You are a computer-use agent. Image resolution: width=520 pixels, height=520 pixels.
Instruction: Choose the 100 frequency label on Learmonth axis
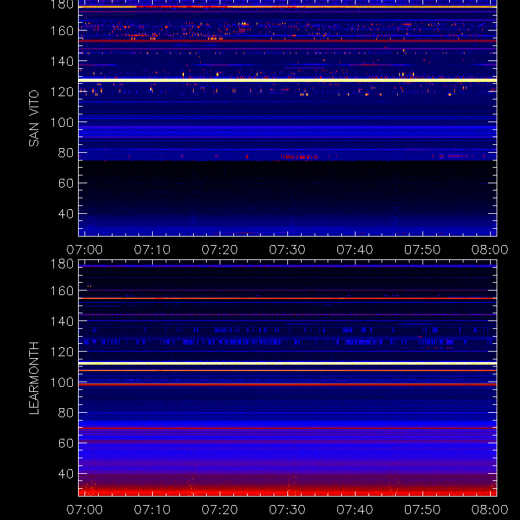tap(62, 382)
